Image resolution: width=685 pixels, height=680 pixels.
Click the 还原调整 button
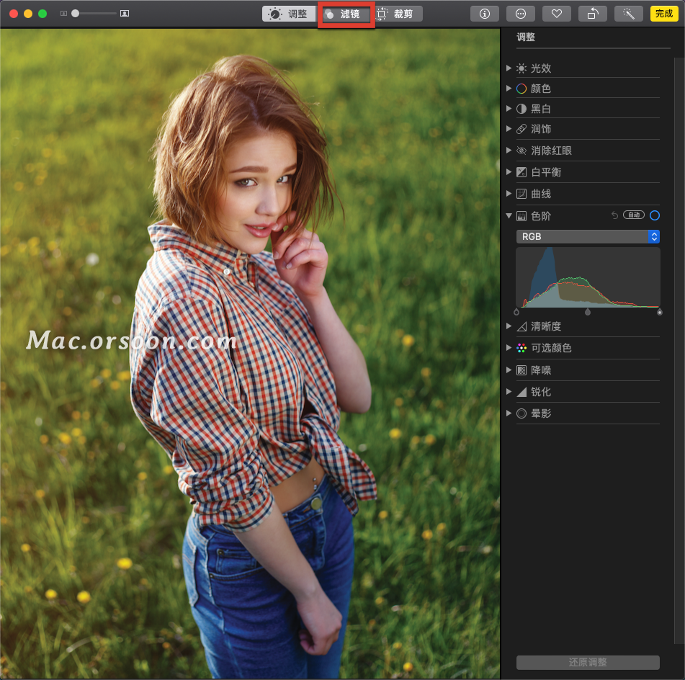coord(588,662)
